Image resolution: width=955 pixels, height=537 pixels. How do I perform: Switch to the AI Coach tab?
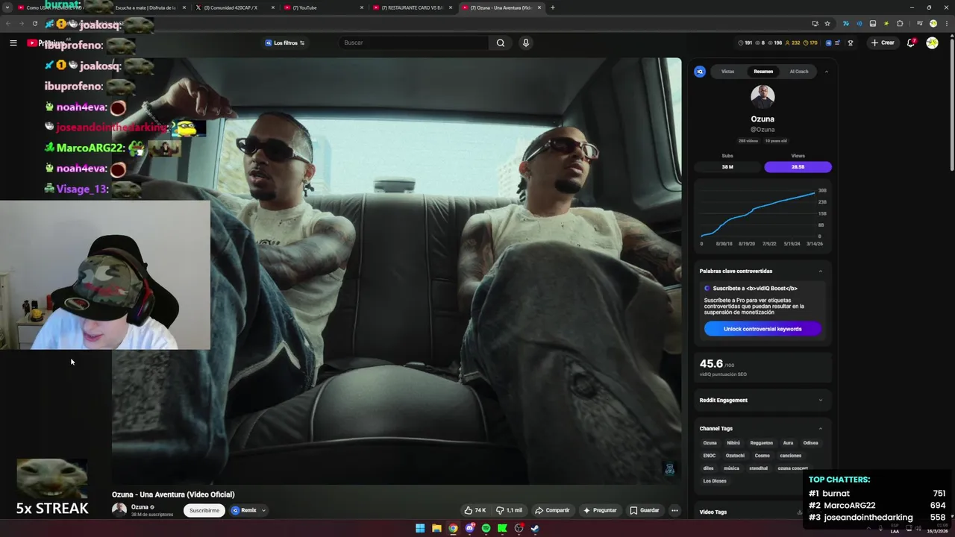tap(799, 72)
